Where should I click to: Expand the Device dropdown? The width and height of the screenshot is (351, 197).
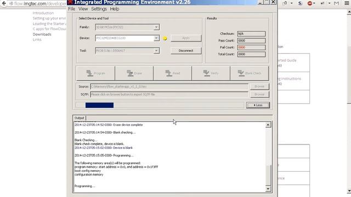pyautogui.click(x=156, y=38)
